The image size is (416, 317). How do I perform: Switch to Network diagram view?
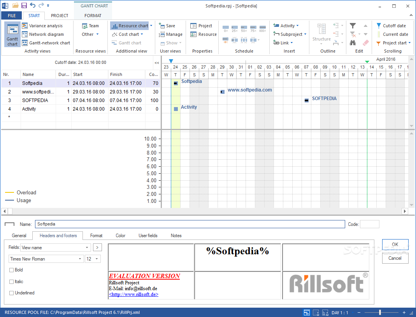tap(43, 34)
